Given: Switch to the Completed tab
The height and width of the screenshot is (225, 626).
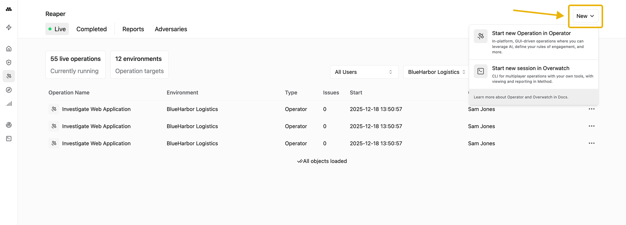Looking at the screenshot, I should point(92,29).
